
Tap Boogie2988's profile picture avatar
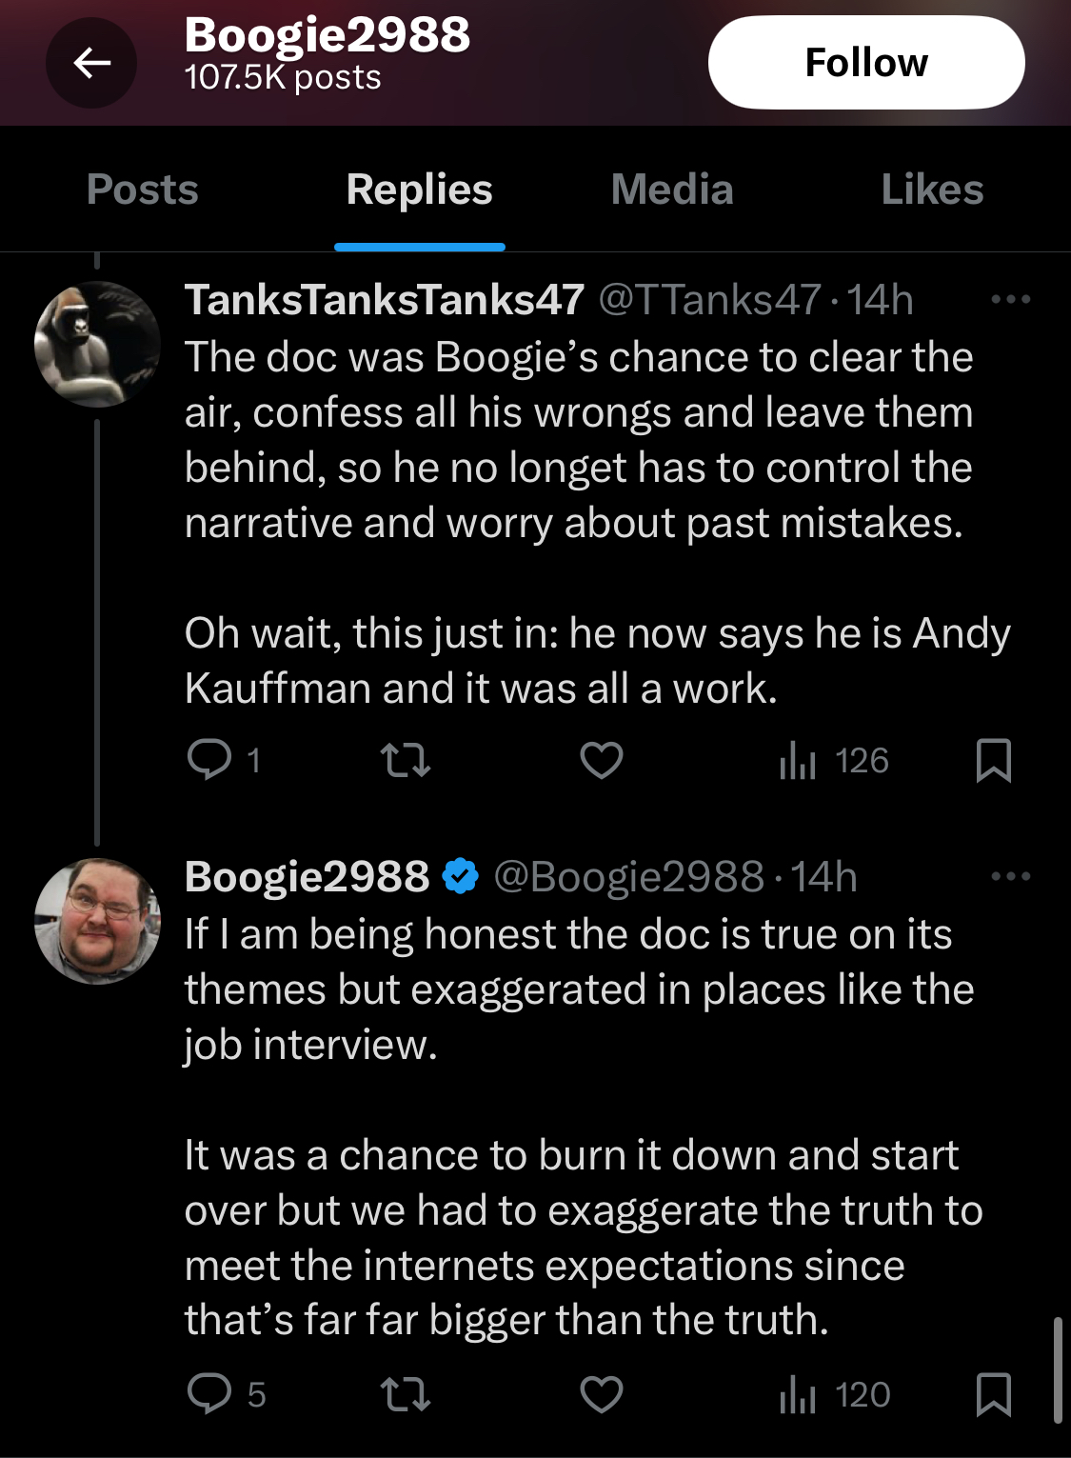click(x=97, y=921)
